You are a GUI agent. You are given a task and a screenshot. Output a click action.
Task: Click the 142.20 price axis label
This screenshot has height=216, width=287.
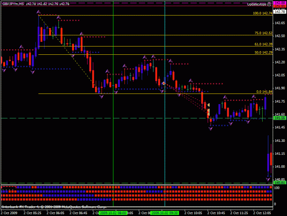pyautogui.click(x=280, y=62)
